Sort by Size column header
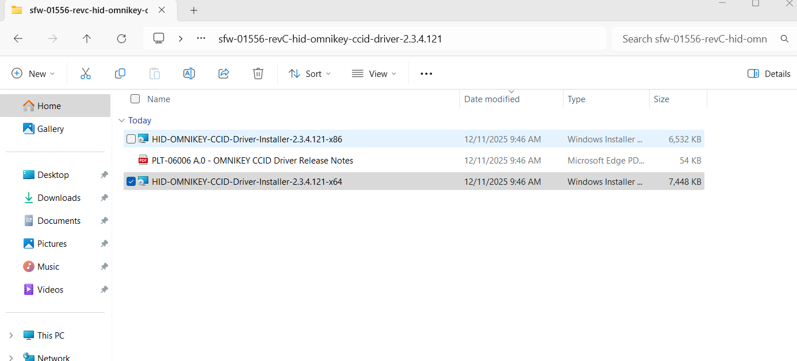 661,99
